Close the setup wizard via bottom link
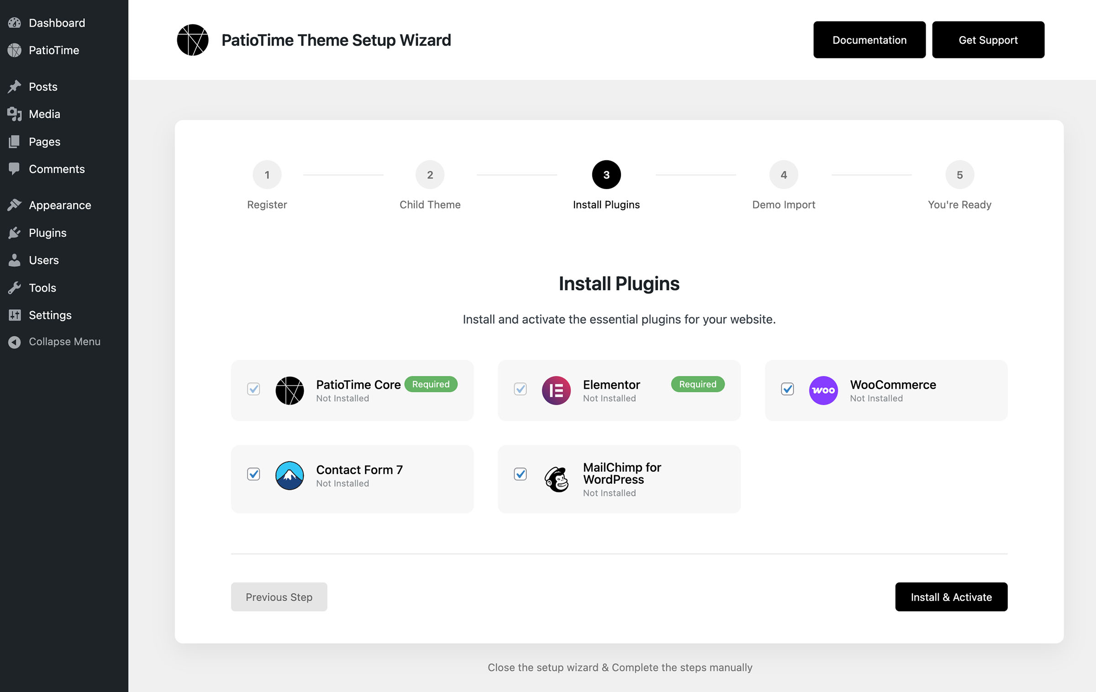 [x=620, y=667]
